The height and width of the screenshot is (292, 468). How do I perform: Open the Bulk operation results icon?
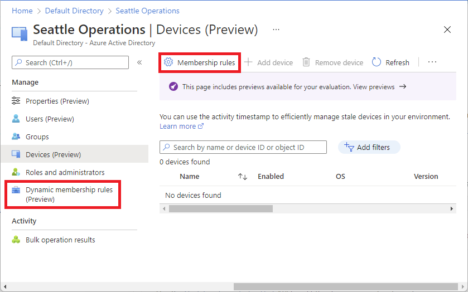pyautogui.click(x=16, y=240)
